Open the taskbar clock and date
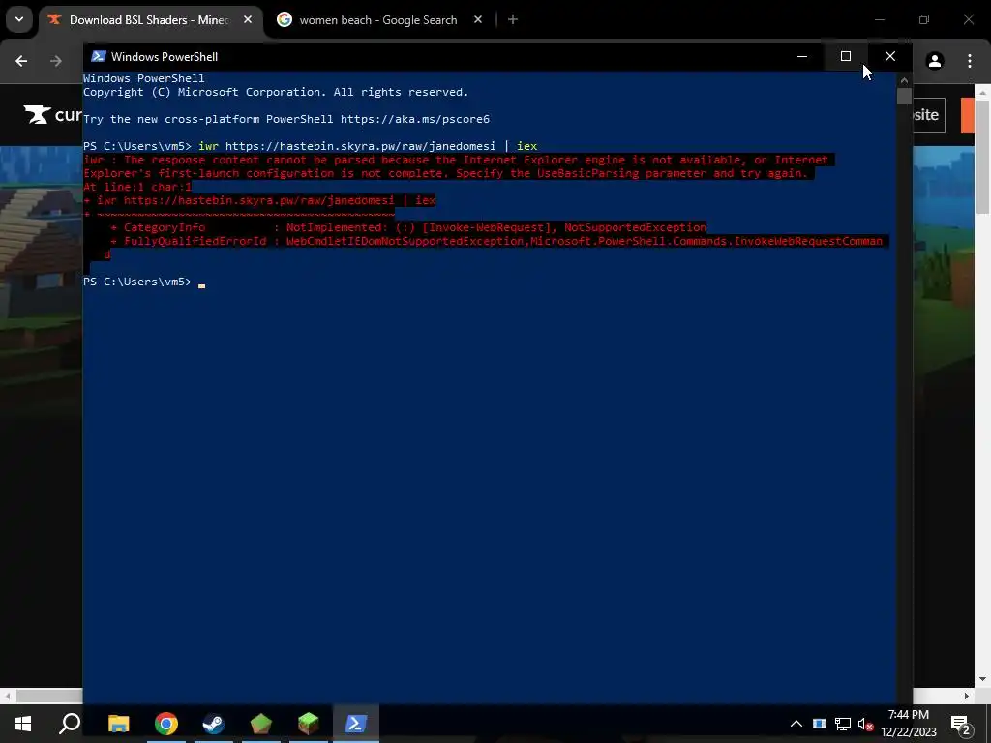991x743 pixels. tap(909, 724)
